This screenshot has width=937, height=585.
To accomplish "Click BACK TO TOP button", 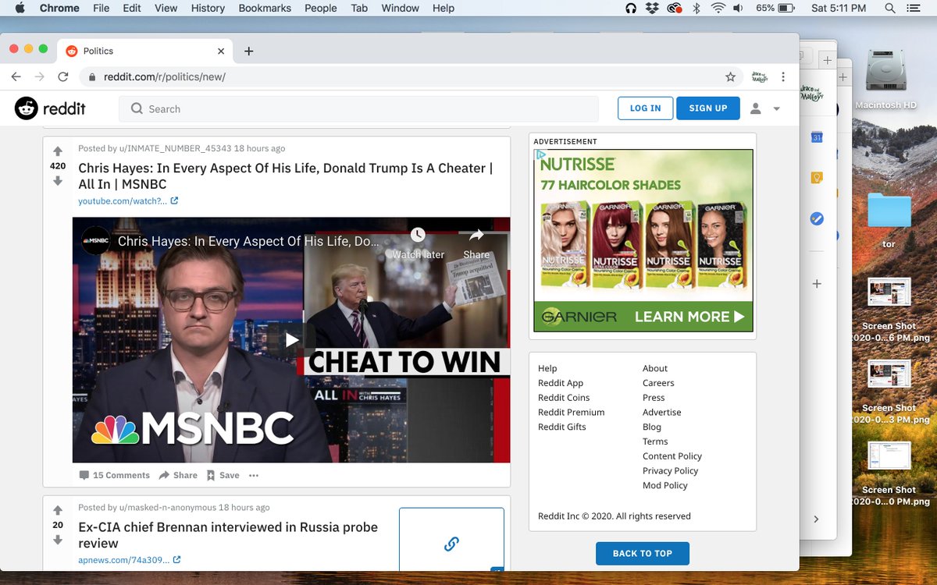I will coord(642,553).
